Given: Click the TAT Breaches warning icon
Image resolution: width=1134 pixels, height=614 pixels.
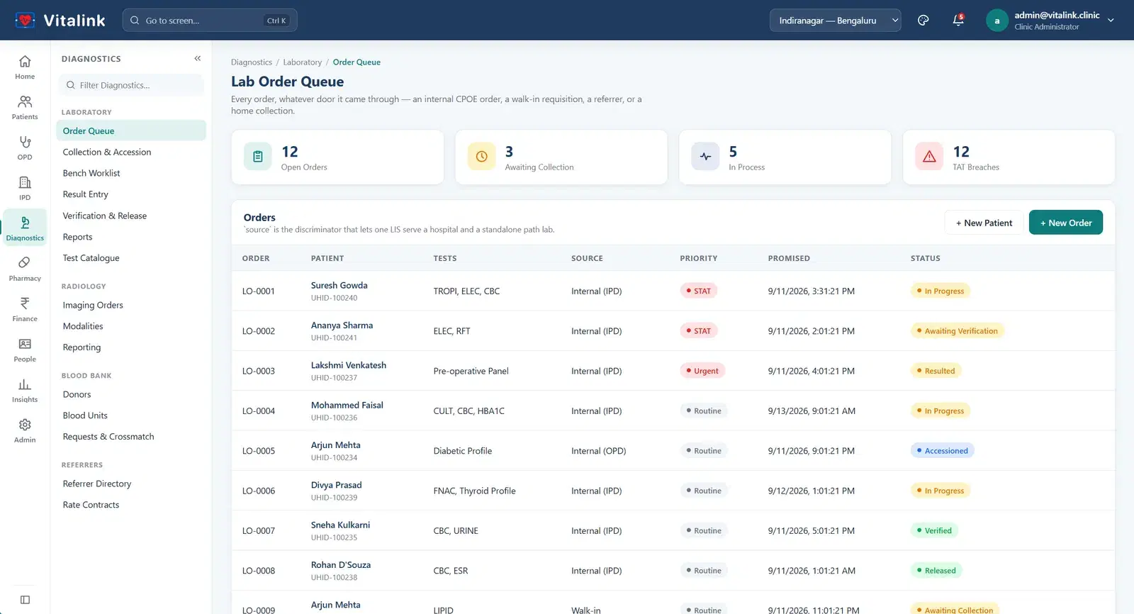Looking at the screenshot, I should [x=929, y=157].
